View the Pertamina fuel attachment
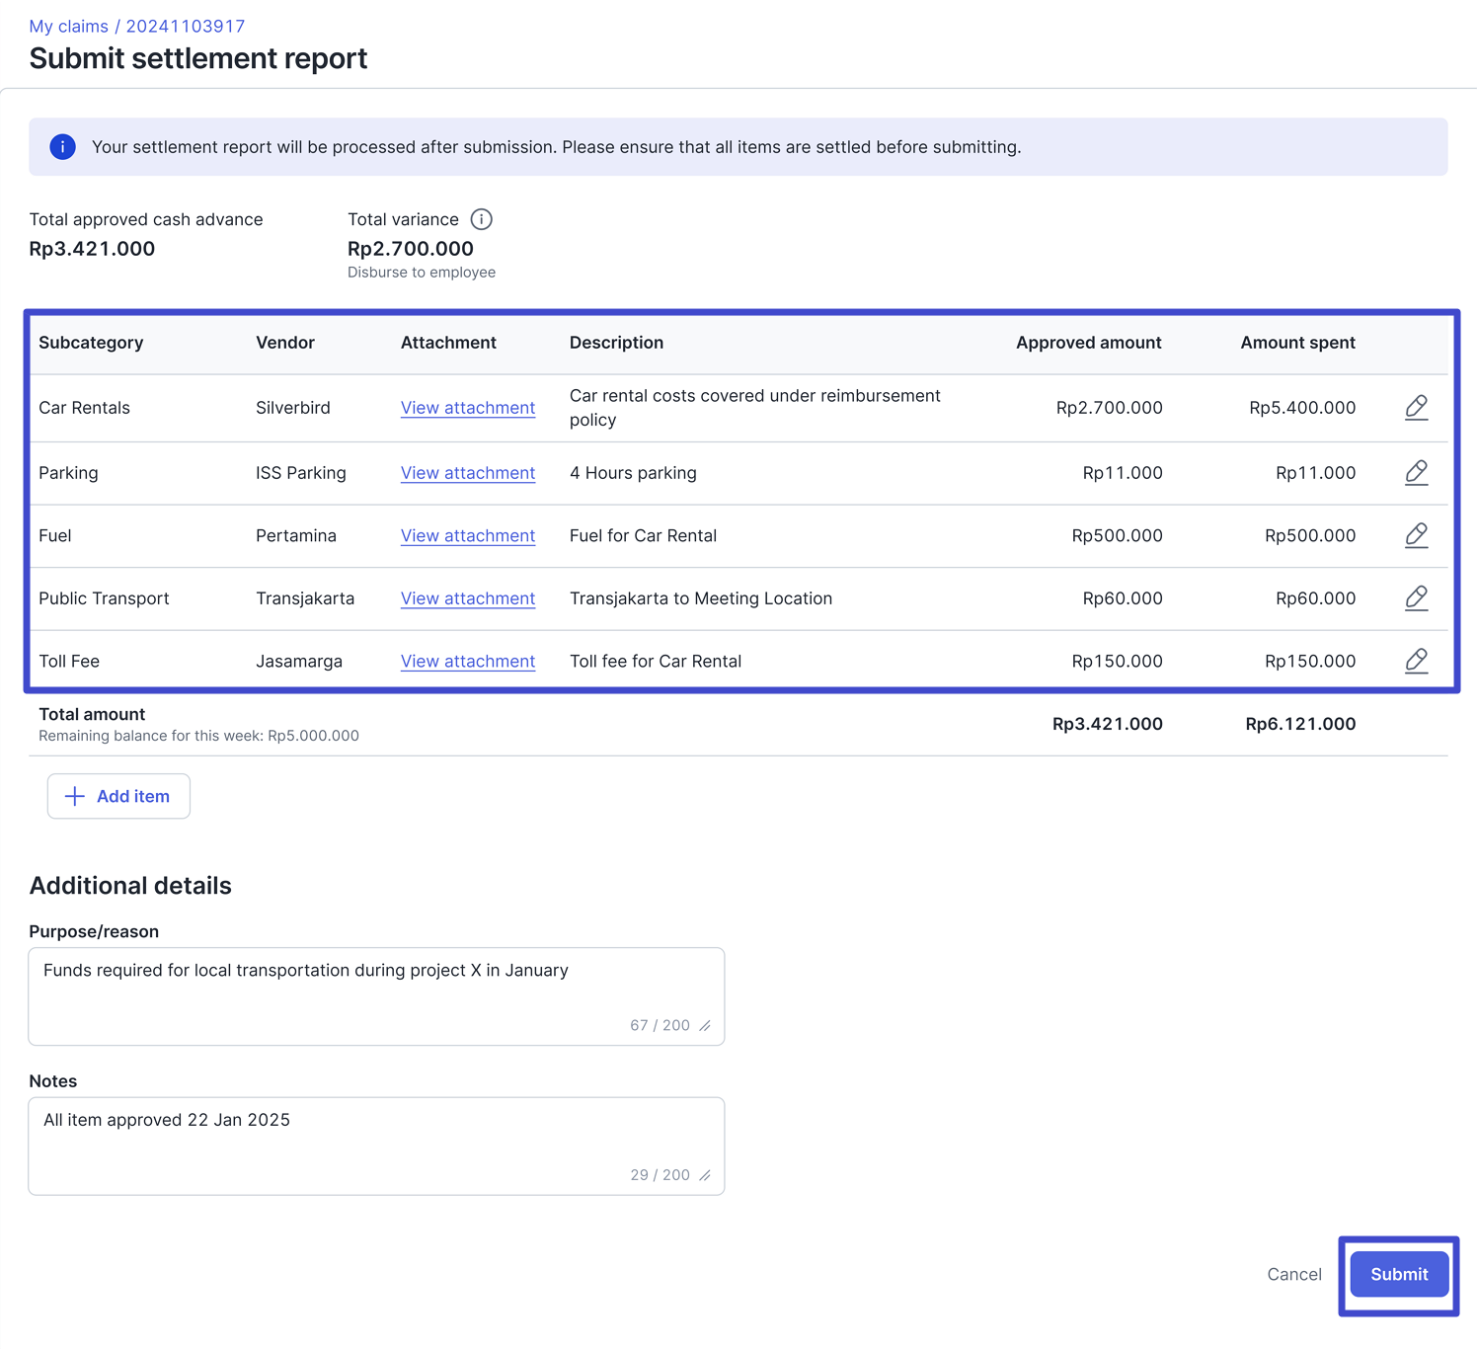The width and height of the screenshot is (1477, 1349). coord(467,536)
